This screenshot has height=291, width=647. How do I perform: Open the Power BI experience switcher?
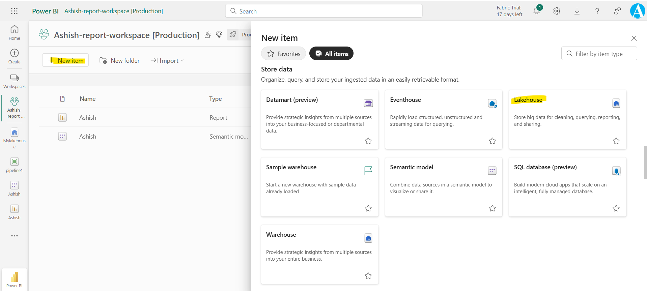[15, 280]
